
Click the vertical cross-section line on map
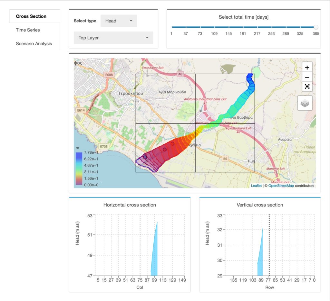[196, 123]
